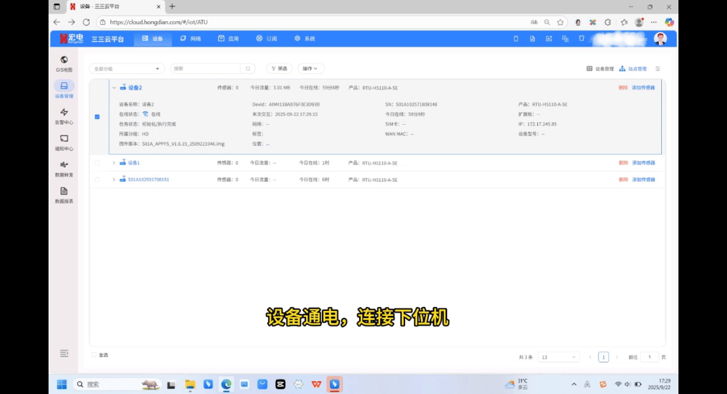Open 数据报表 in the sidebar
Image resolution: width=727 pixels, height=394 pixels.
coord(64,194)
